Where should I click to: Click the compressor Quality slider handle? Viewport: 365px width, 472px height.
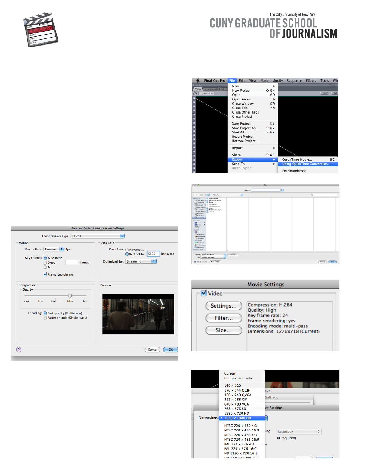(x=70, y=296)
